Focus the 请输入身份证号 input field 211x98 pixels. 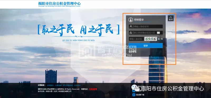point(146,27)
